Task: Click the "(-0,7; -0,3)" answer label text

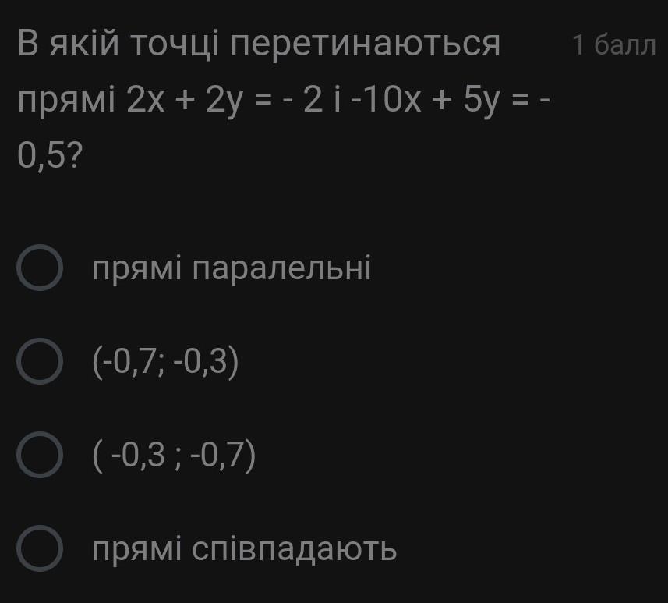Action: click(x=165, y=362)
